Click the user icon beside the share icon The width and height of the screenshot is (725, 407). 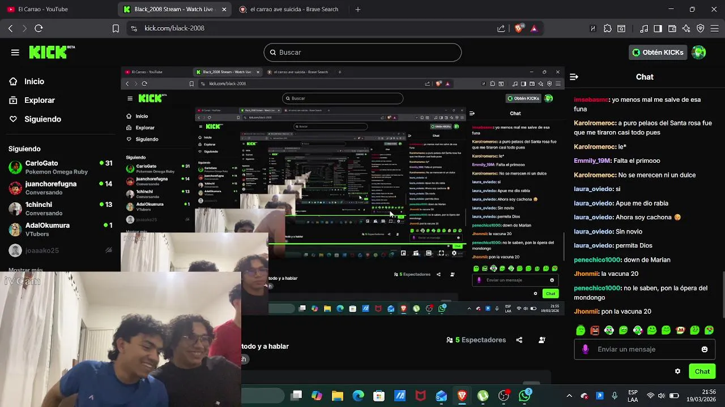coord(542,340)
